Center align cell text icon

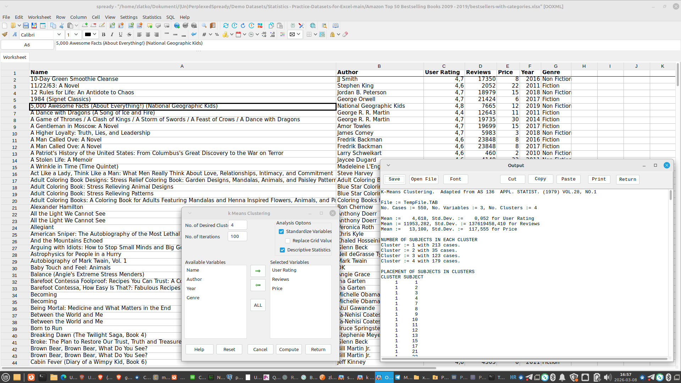tap(148, 34)
